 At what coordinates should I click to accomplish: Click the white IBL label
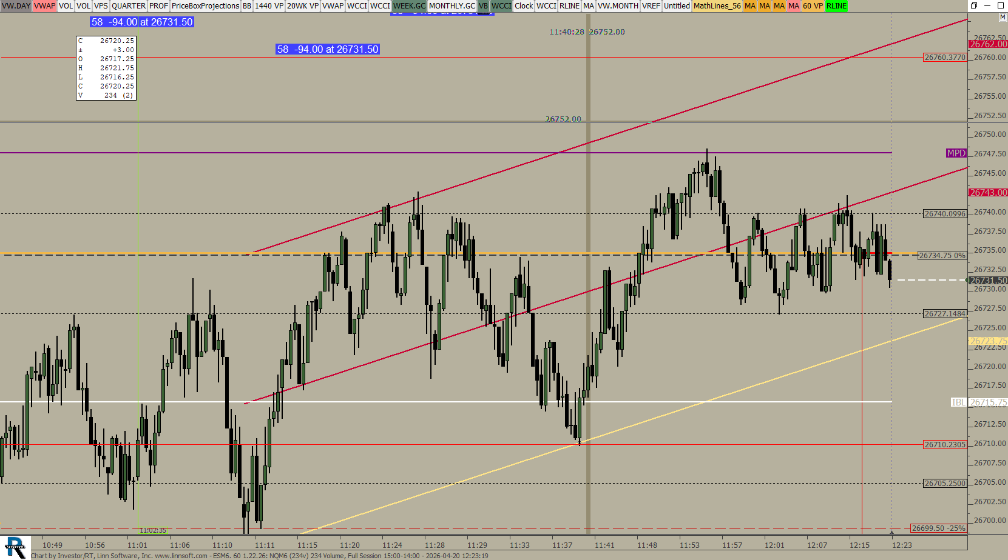958,402
